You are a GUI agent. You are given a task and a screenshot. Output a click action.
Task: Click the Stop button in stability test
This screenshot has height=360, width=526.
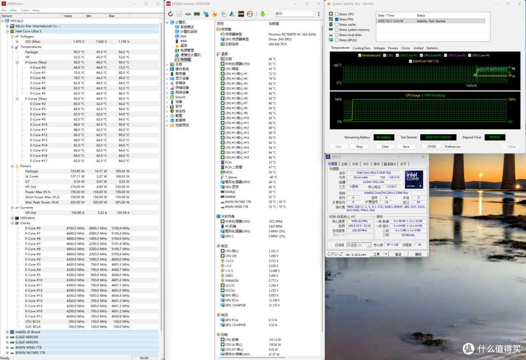(x=359, y=147)
